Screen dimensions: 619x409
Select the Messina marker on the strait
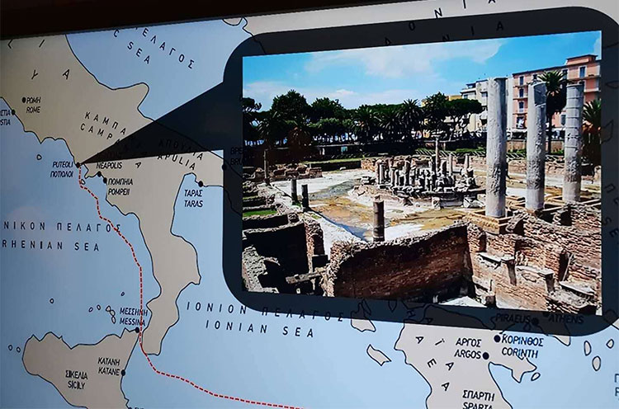[x=138, y=329]
